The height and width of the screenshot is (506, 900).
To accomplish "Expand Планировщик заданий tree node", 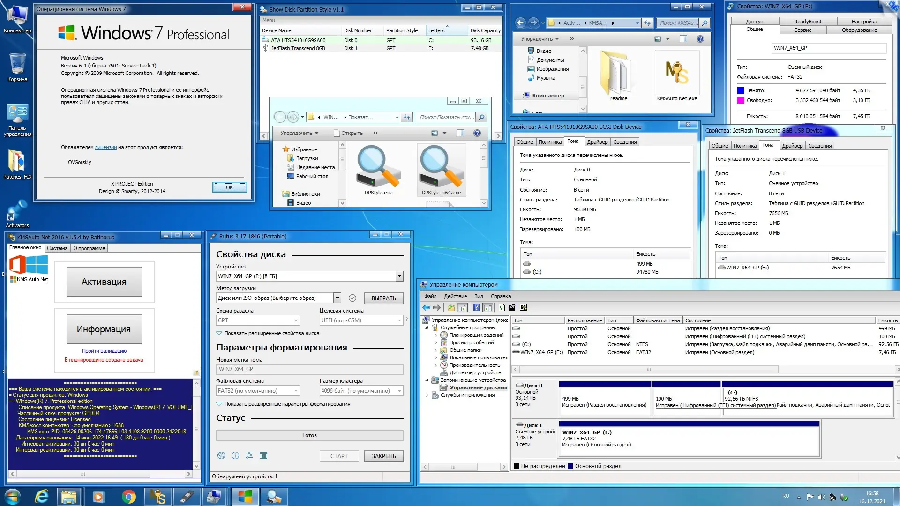I will [x=435, y=335].
